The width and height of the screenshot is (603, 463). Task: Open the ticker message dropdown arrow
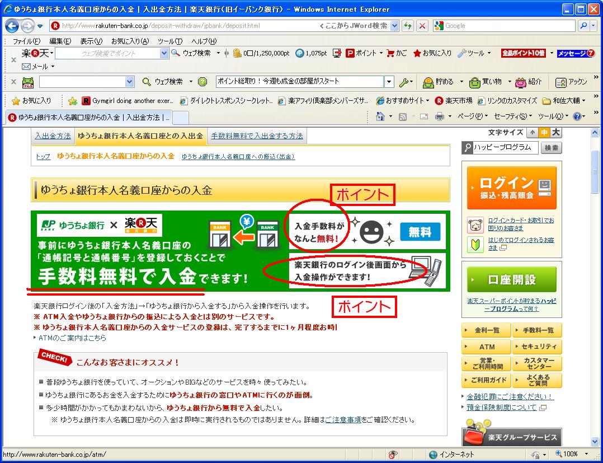(x=389, y=82)
